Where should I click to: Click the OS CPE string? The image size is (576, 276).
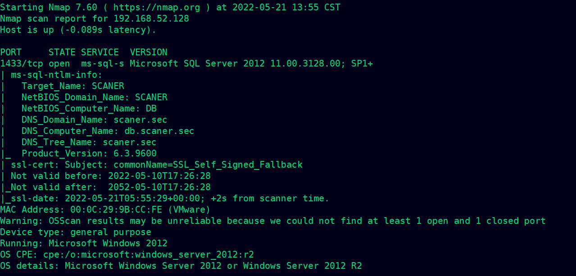click(x=149, y=254)
